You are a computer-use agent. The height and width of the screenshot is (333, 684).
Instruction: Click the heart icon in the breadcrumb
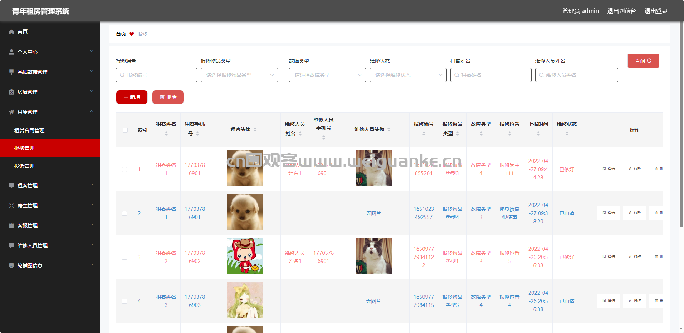(132, 34)
